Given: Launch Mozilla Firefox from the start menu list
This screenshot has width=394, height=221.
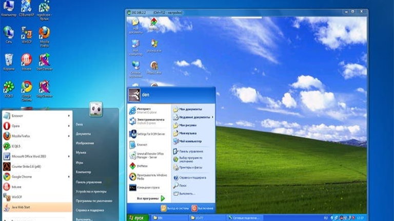Looking at the screenshot, I should click(x=37, y=136).
